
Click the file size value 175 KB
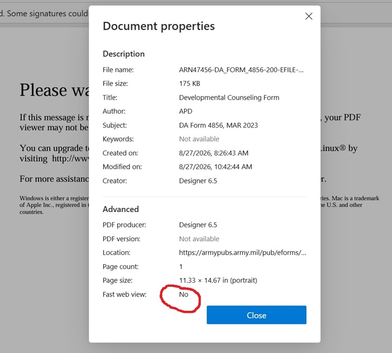(x=189, y=83)
